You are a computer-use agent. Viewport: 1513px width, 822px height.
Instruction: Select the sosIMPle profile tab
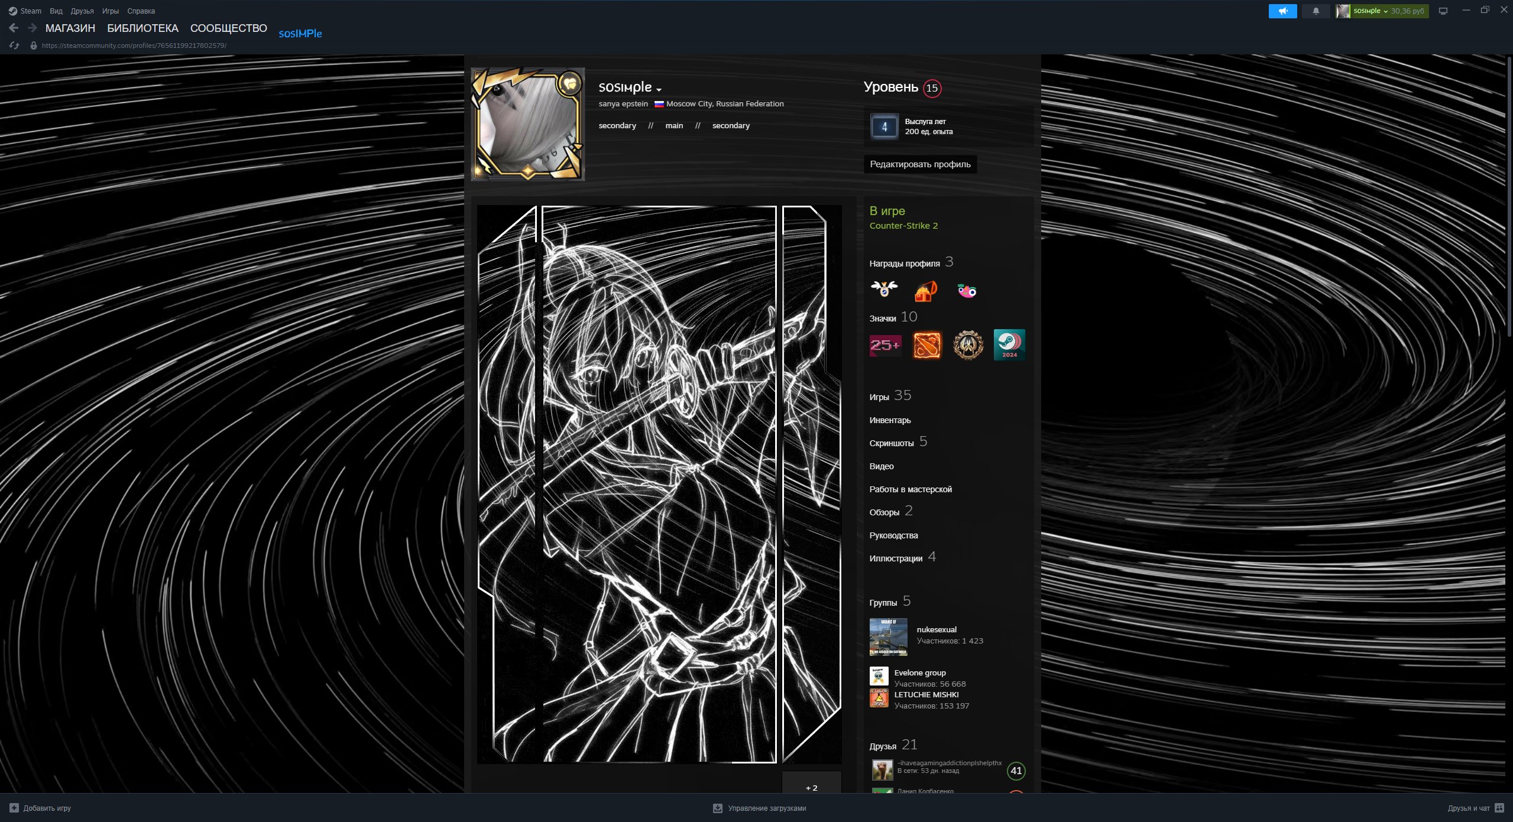pyautogui.click(x=300, y=34)
